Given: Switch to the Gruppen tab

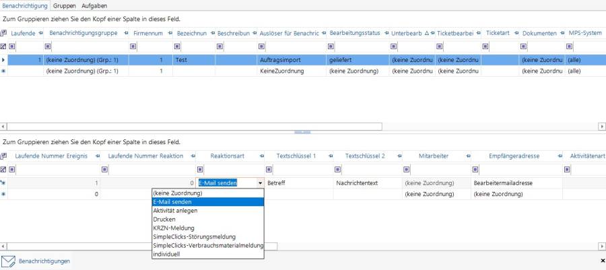Looking at the screenshot, I should (64, 5).
